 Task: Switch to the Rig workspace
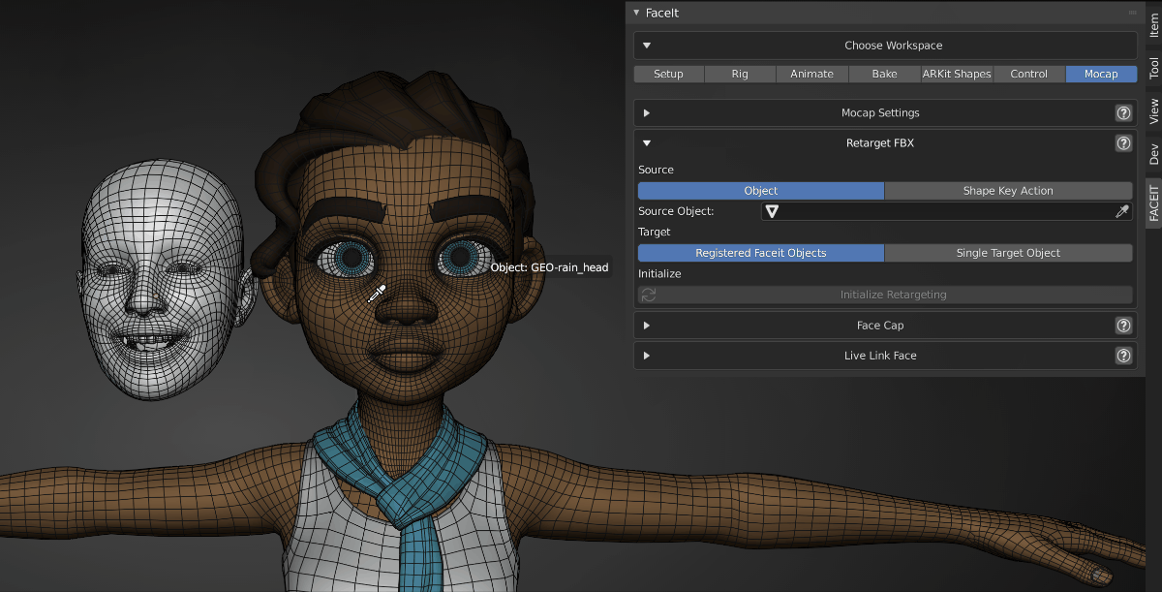pyautogui.click(x=740, y=74)
